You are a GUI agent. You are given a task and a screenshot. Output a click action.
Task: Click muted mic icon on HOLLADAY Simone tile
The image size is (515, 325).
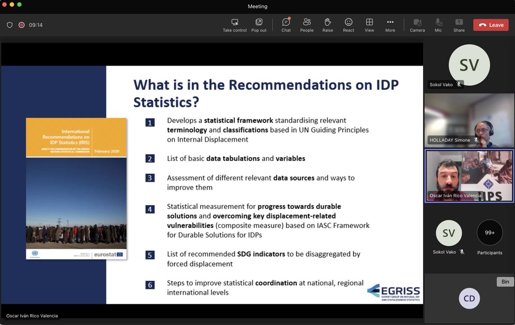tap(476, 140)
